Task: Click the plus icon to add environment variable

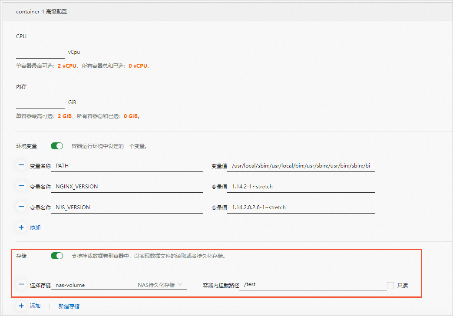Action: pyautogui.click(x=21, y=227)
